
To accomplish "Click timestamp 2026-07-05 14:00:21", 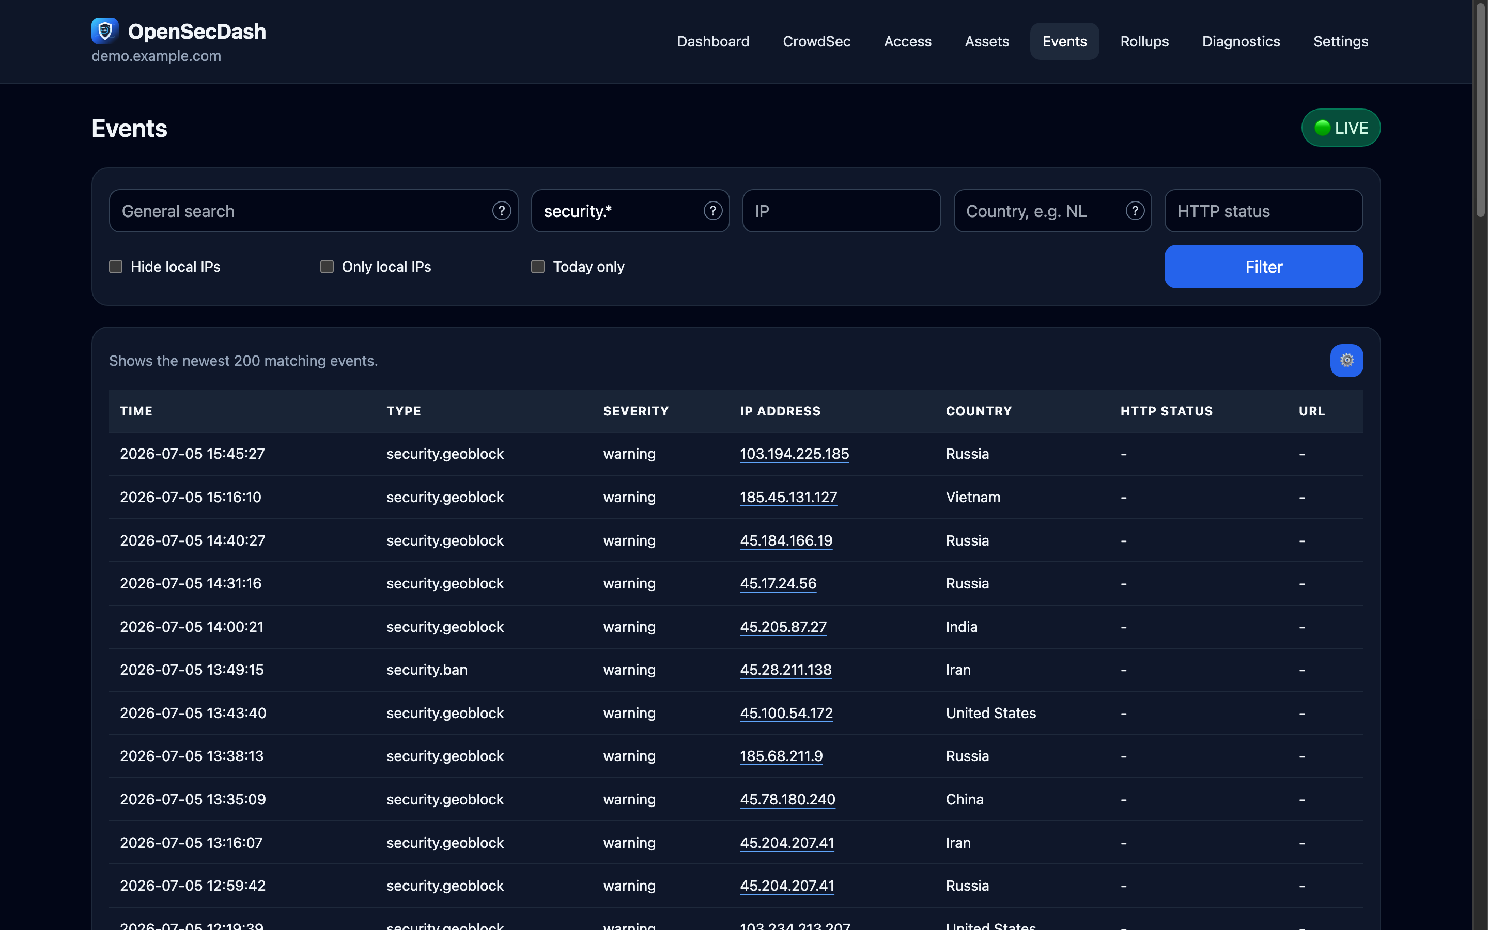I will click(x=192, y=627).
